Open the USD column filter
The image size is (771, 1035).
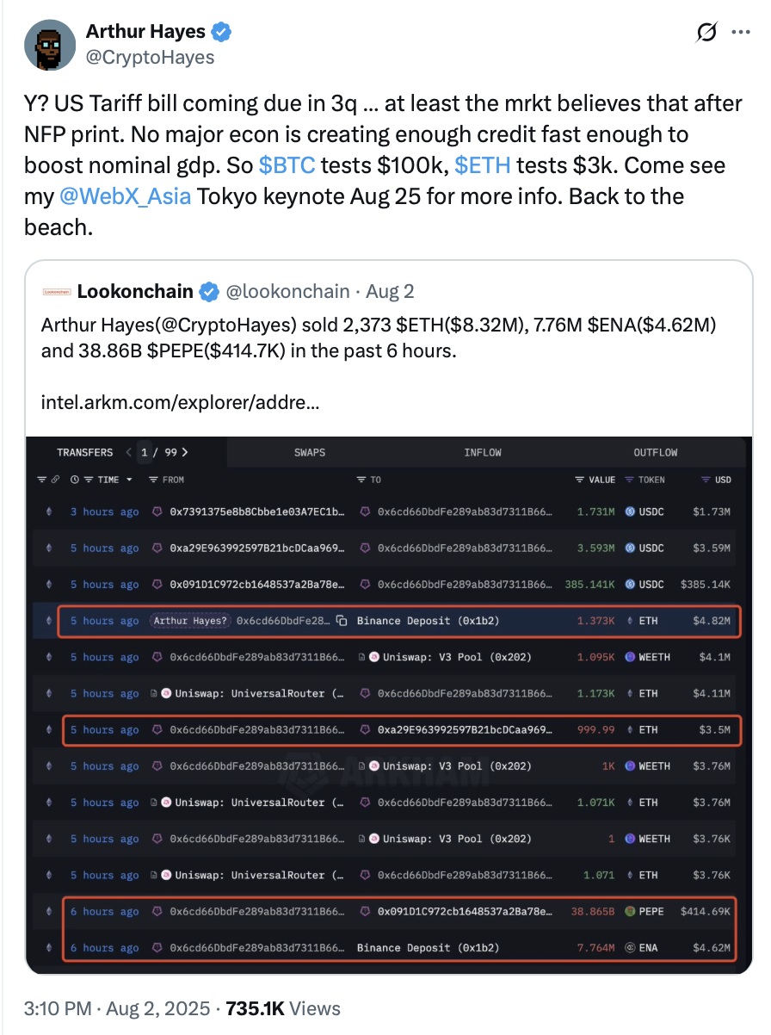[x=706, y=480]
